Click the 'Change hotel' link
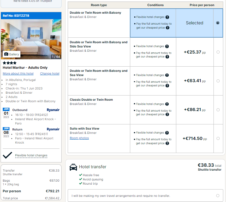The height and width of the screenshot is (202, 226). (x=50, y=73)
